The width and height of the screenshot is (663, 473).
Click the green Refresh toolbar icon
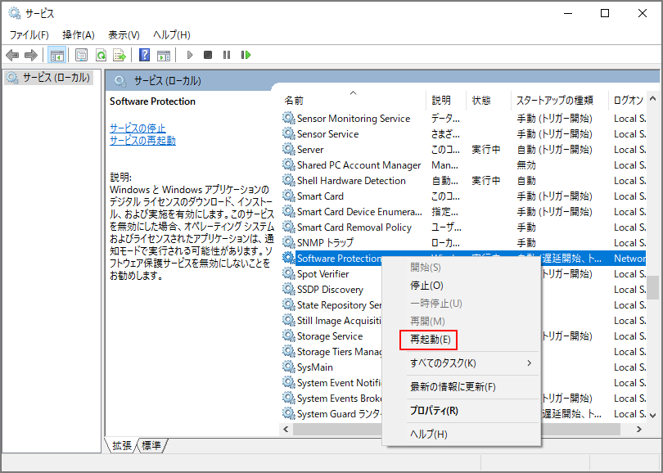pos(101,55)
